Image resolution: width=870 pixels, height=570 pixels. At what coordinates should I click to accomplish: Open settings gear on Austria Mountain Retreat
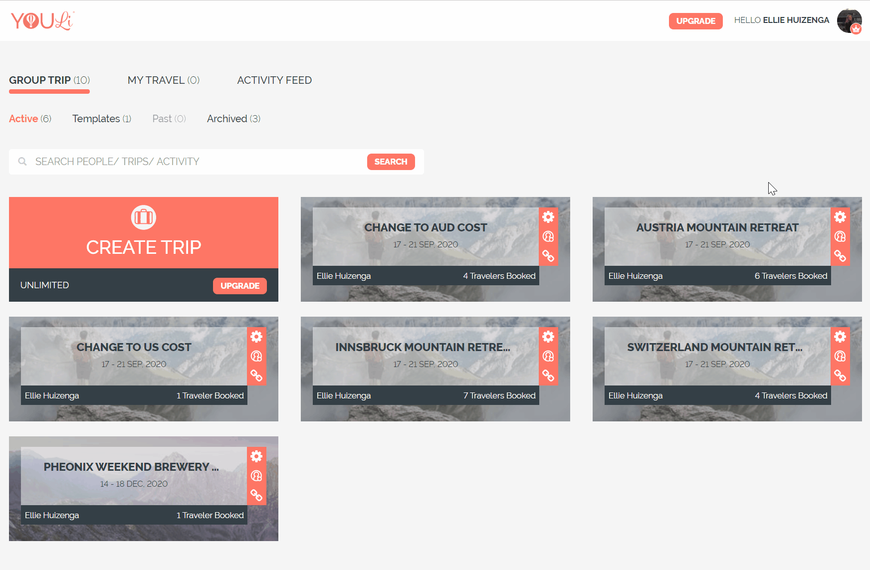[840, 217]
